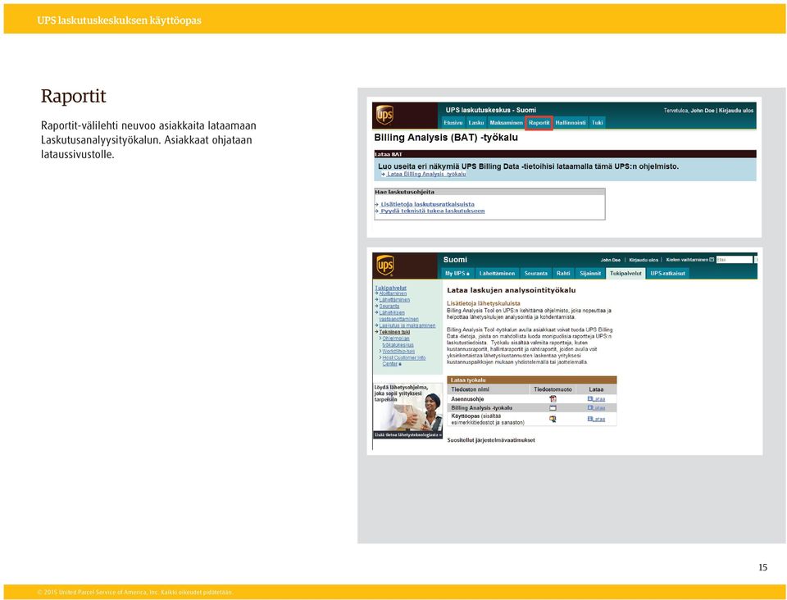Click the Tukipalvelut sidebar heading link

click(x=390, y=288)
